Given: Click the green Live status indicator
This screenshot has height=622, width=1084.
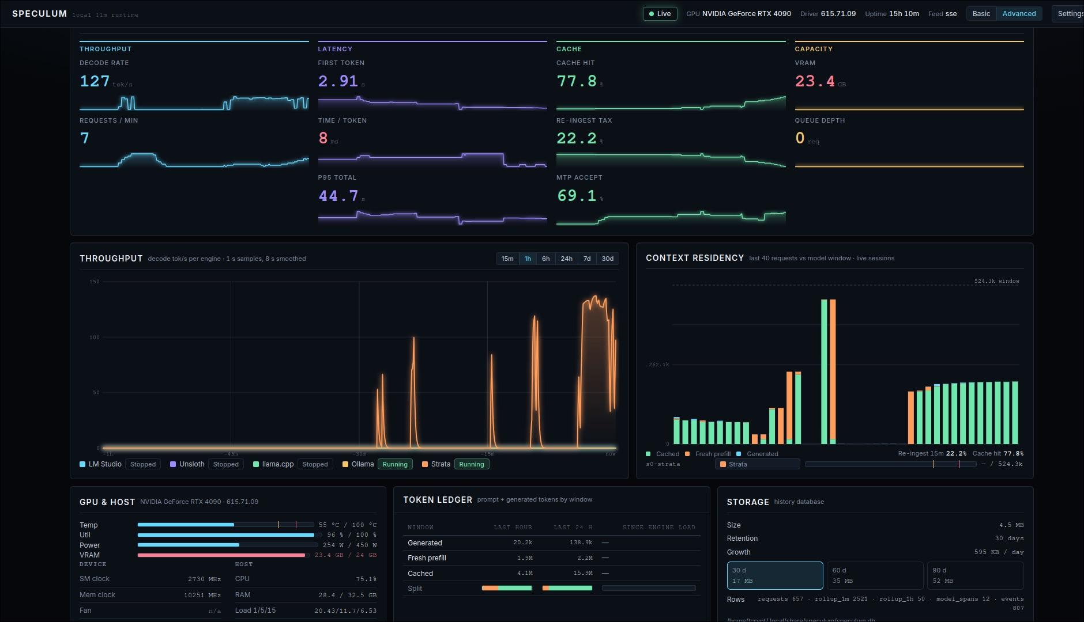Looking at the screenshot, I should pos(660,14).
